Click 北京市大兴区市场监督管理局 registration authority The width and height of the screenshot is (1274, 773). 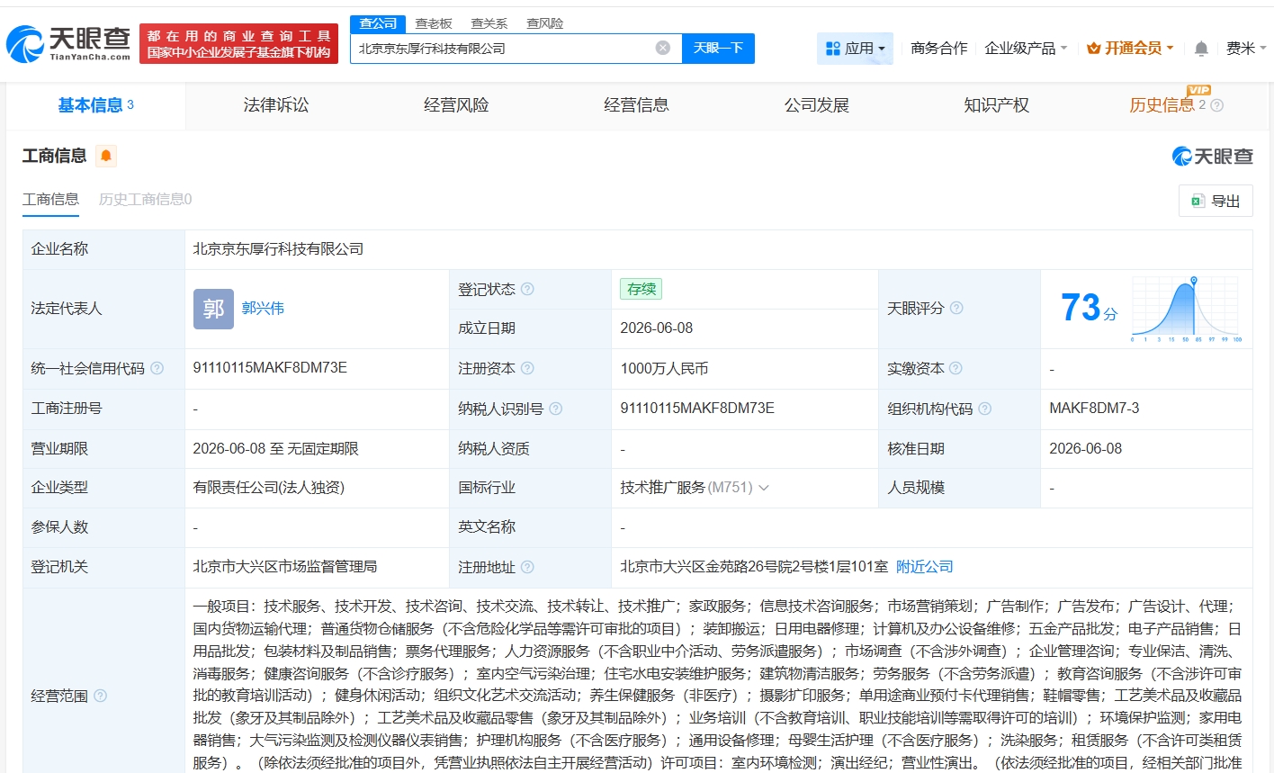tap(285, 567)
